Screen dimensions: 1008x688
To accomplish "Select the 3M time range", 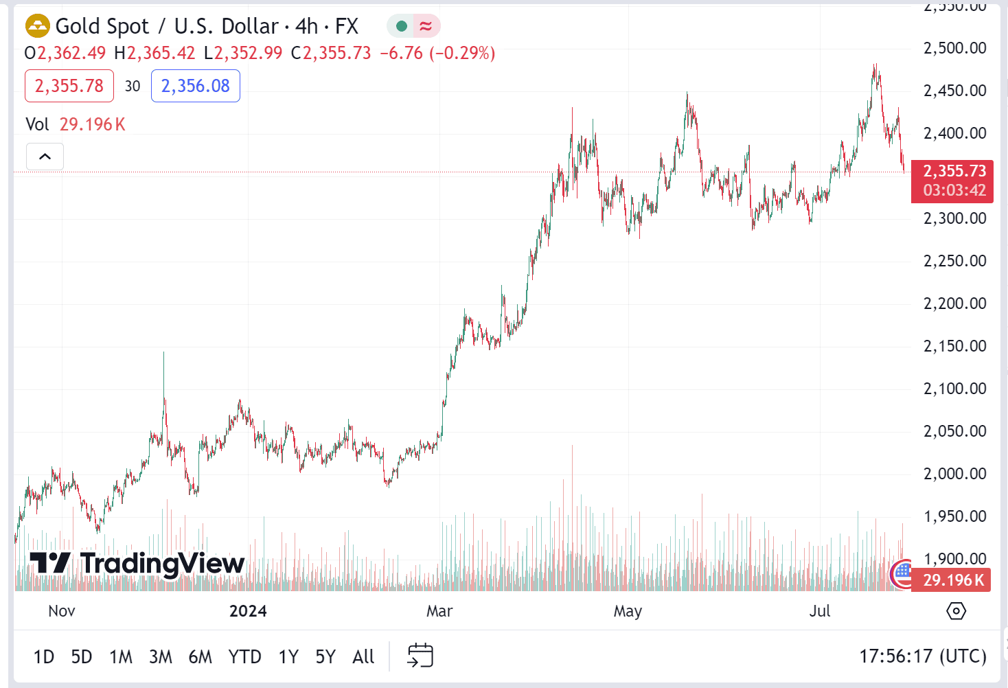I will coord(161,657).
